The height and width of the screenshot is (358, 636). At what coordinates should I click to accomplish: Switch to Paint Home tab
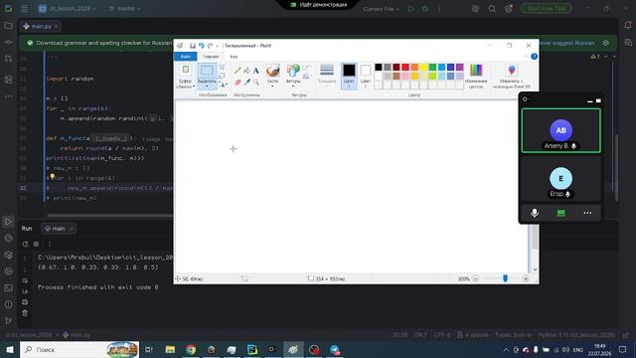(211, 57)
